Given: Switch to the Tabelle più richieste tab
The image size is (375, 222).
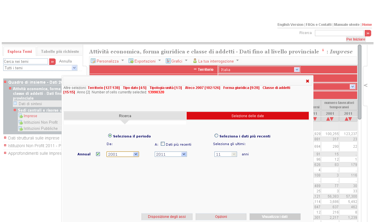Looking at the screenshot, I should click(60, 51).
